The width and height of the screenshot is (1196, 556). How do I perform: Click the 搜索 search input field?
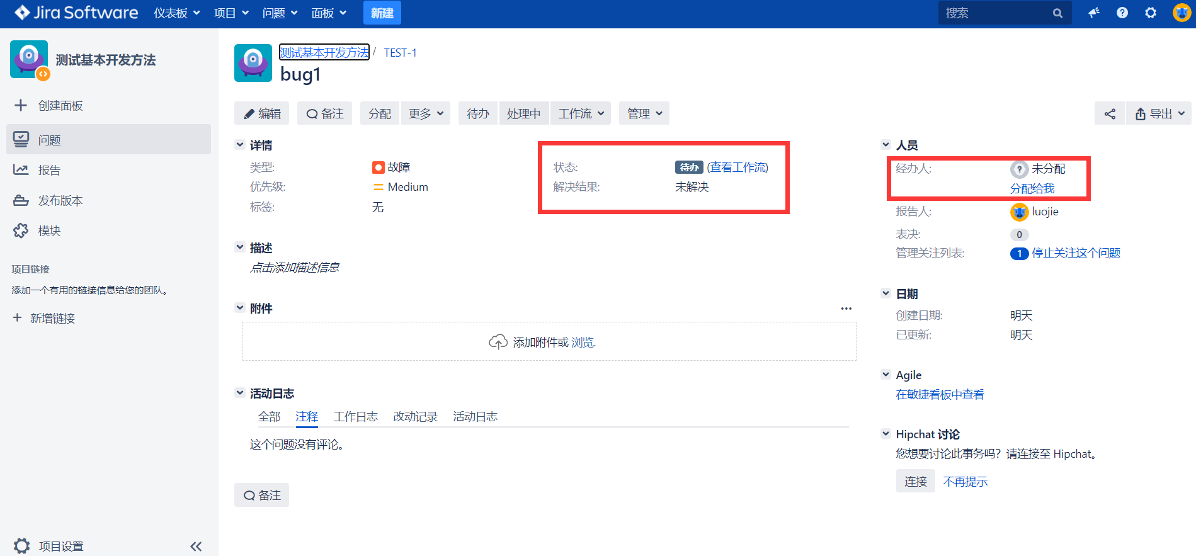pyautogui.click(x=992, y=13)
